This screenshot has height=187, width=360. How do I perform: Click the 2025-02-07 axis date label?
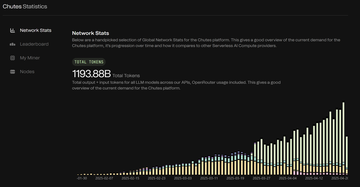104,178
